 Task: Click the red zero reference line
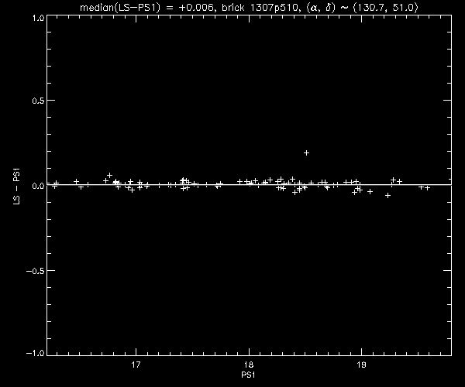click(x=249, y=185)
